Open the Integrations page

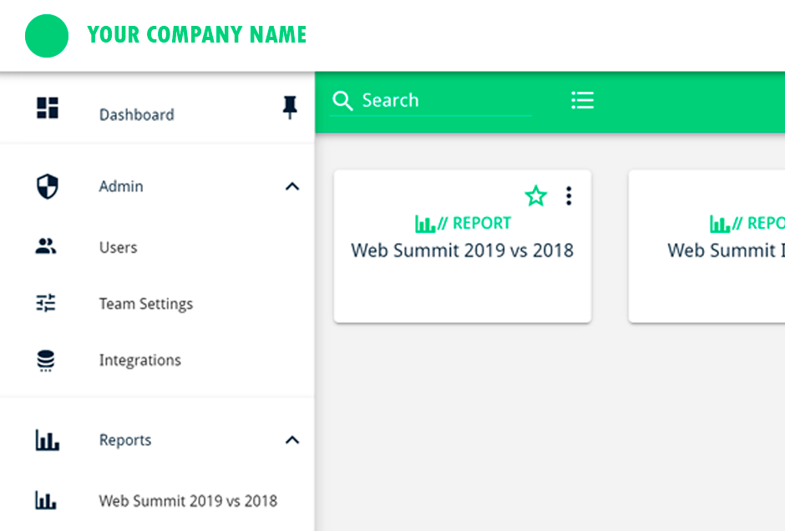(140, 361)
